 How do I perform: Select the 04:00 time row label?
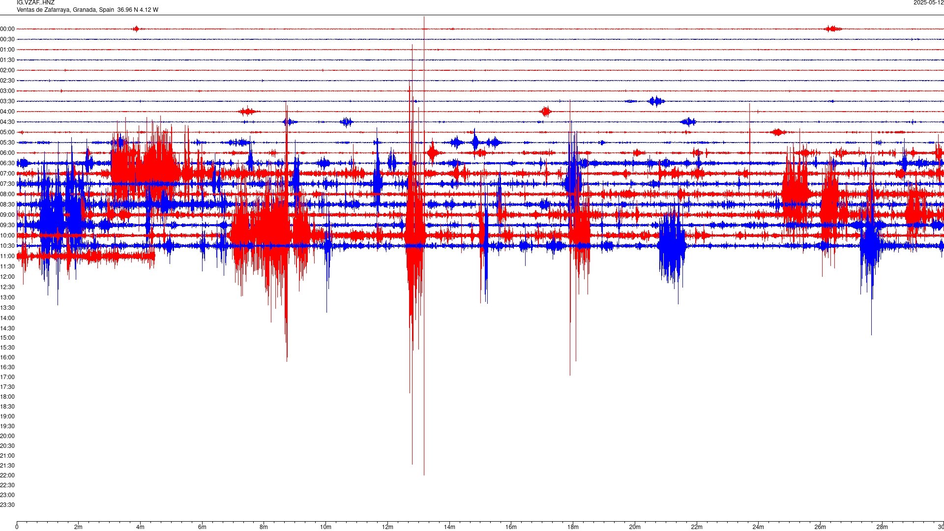pos(7,112)
